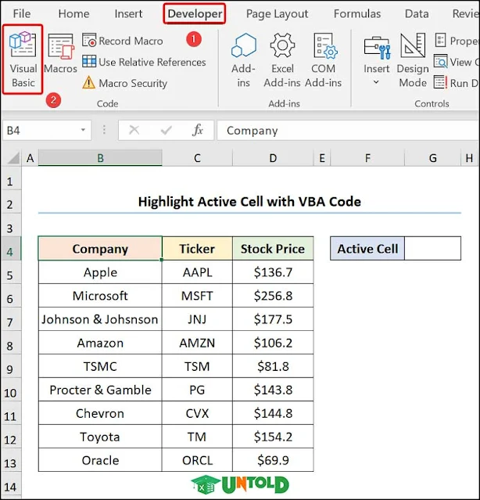Open control Properties
Screen dimensions: 480x500
(456, 41)
